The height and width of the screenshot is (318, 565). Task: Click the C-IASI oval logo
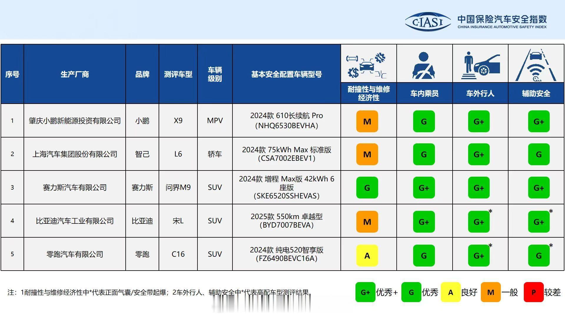coord(428,22)
